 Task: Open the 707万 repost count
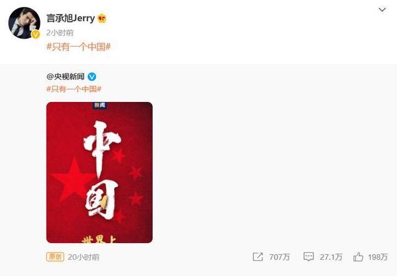[279, 257]
